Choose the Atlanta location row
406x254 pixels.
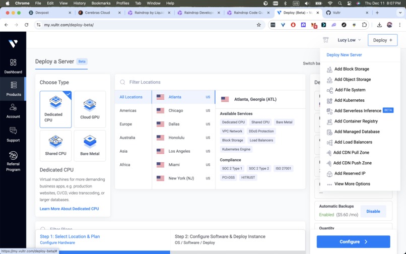pos(183,97)
